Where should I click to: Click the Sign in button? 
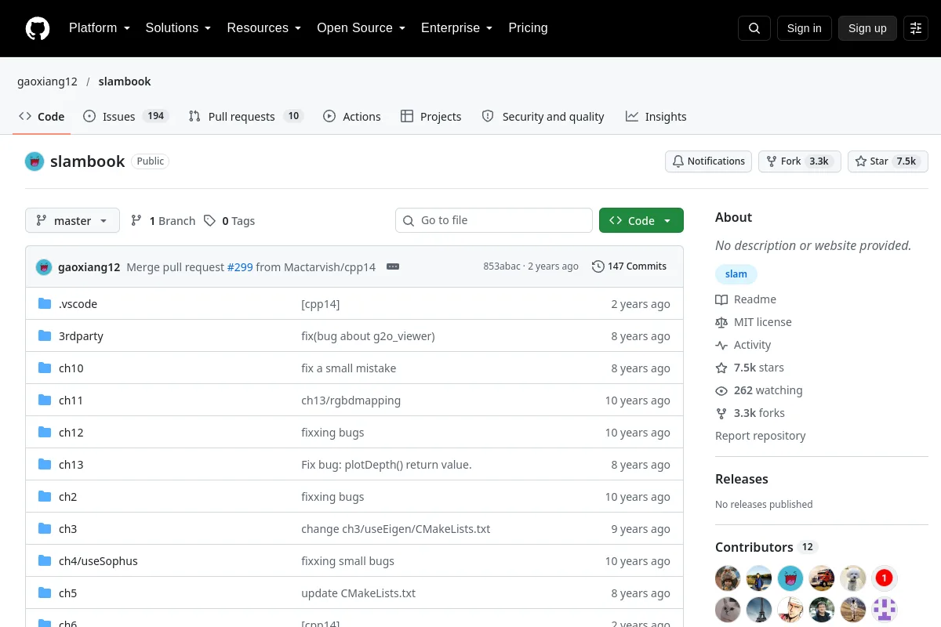[x=804, y=28]
